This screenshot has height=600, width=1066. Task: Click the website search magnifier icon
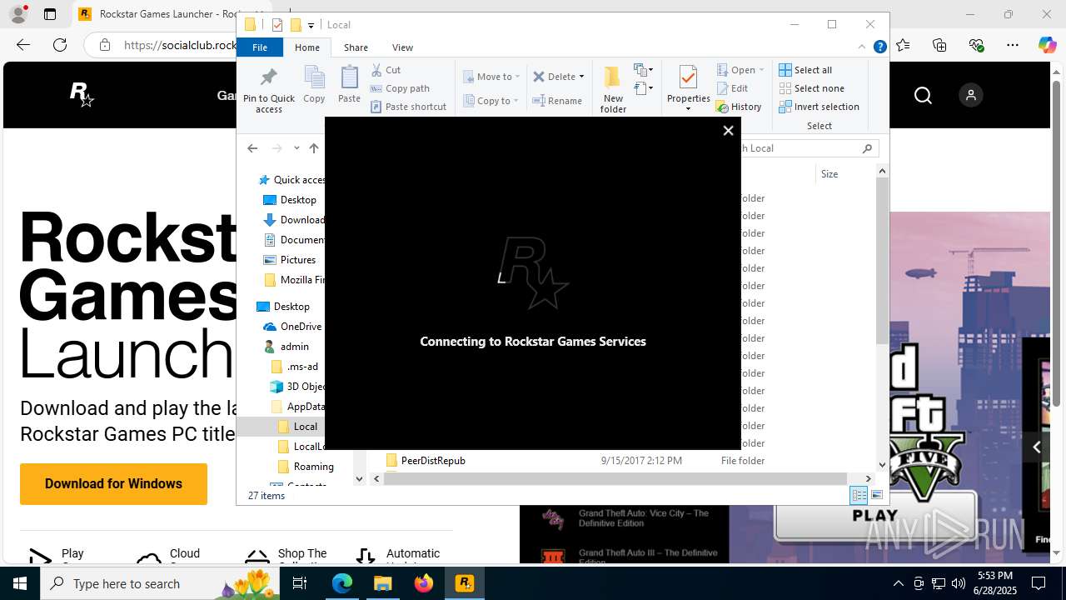click(x=923, y=96)
